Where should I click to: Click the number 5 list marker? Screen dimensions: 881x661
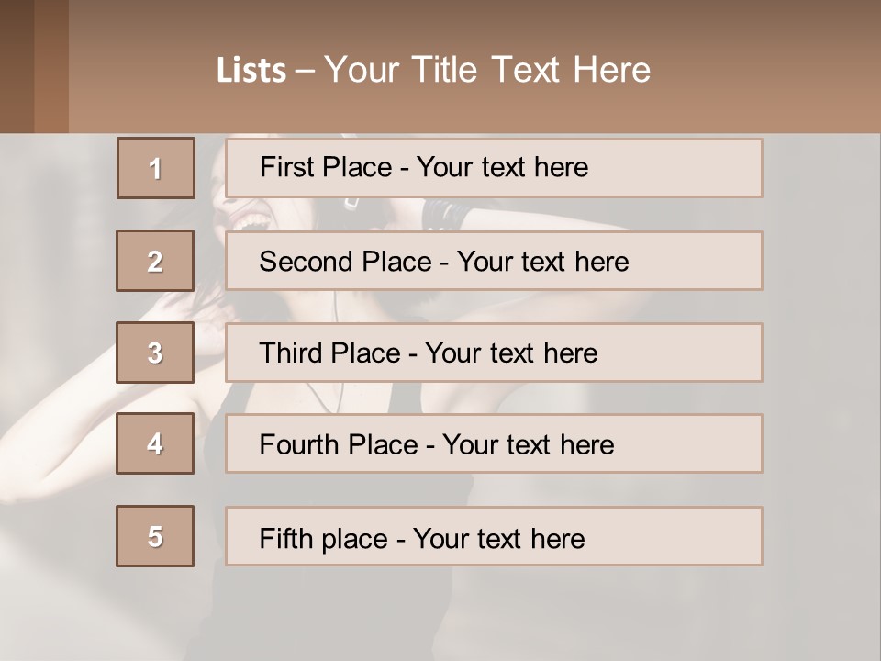(x=155, y=536)
